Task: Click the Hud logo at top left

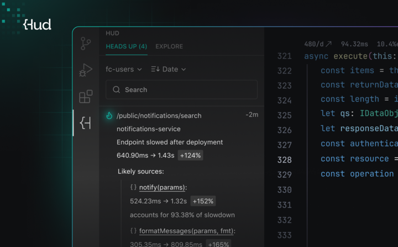Action: pyautogui.click(x=37, y=24)
